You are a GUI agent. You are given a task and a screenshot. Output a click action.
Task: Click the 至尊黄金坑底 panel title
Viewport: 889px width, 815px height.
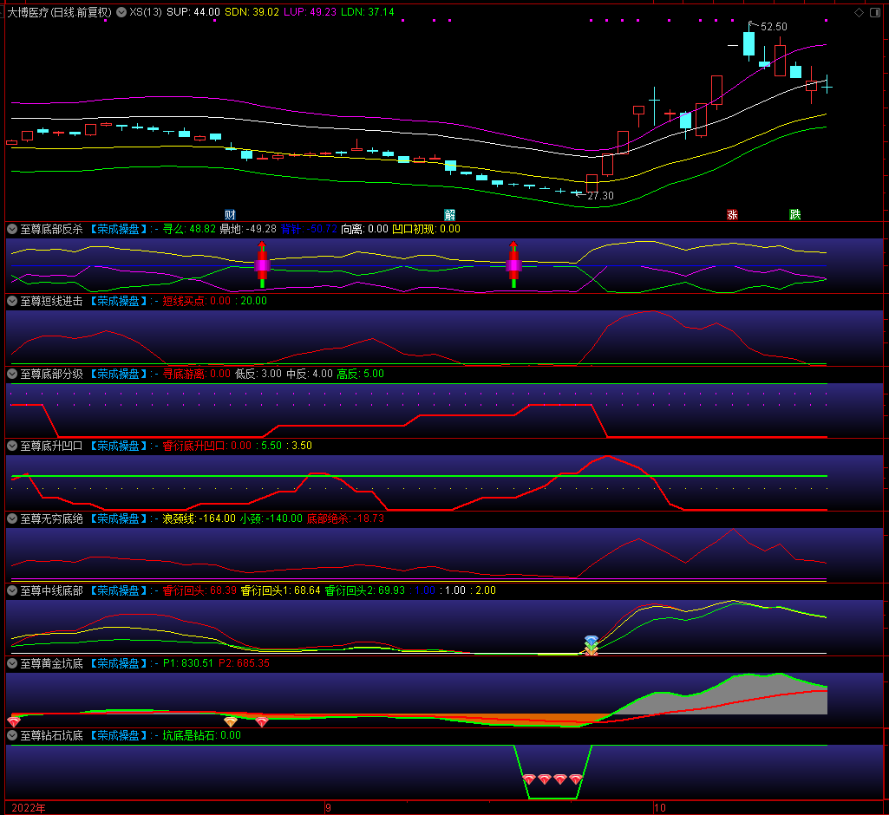pos(51,662)
